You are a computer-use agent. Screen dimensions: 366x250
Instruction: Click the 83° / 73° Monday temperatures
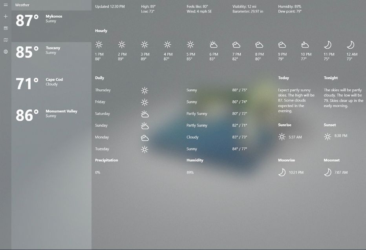[240, 137]
